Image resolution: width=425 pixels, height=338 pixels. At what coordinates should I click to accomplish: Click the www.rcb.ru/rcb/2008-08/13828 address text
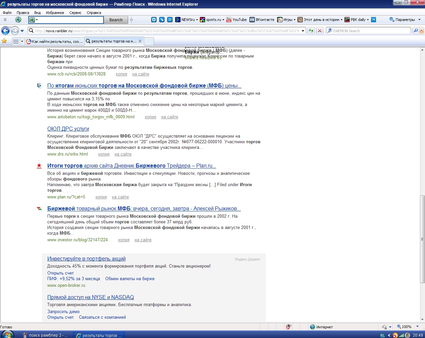pyautogui.click(x=76, y=74)
